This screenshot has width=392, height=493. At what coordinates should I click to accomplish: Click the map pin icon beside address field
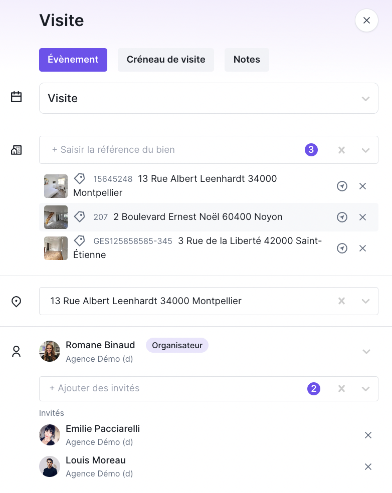coord(17,301)
